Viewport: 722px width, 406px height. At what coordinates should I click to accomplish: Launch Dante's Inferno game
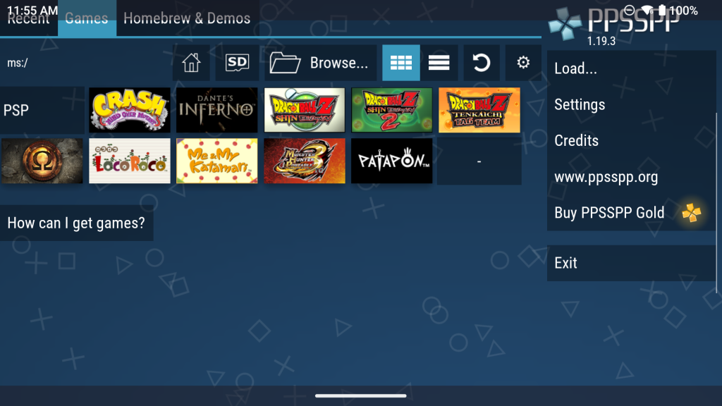[217, 110]
